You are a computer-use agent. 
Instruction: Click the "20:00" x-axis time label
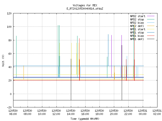114,114
